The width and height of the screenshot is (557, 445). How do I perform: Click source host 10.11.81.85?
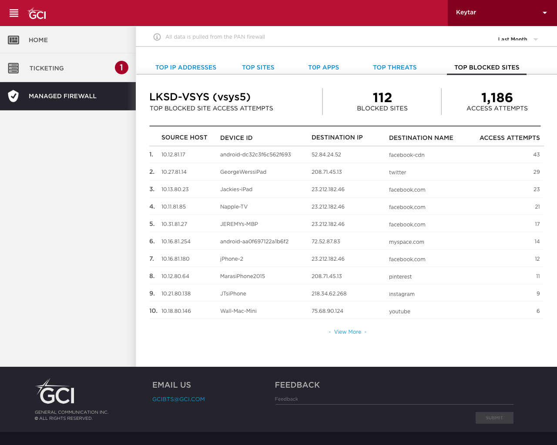click(x=174, y=207)
